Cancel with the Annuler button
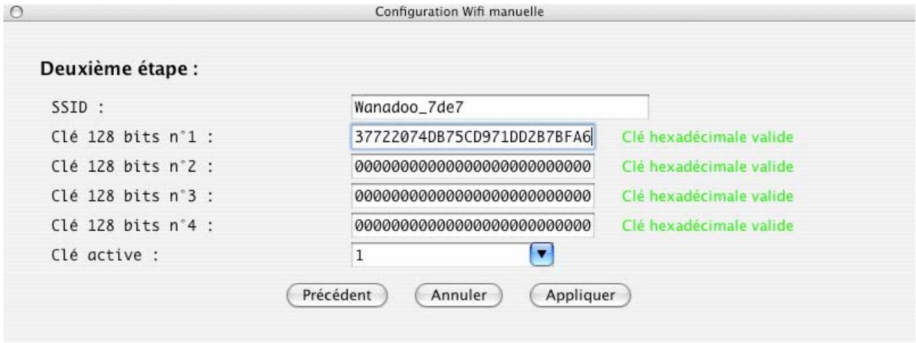Image resolution: width=916 pixels, height=343 pixels. 459,296
